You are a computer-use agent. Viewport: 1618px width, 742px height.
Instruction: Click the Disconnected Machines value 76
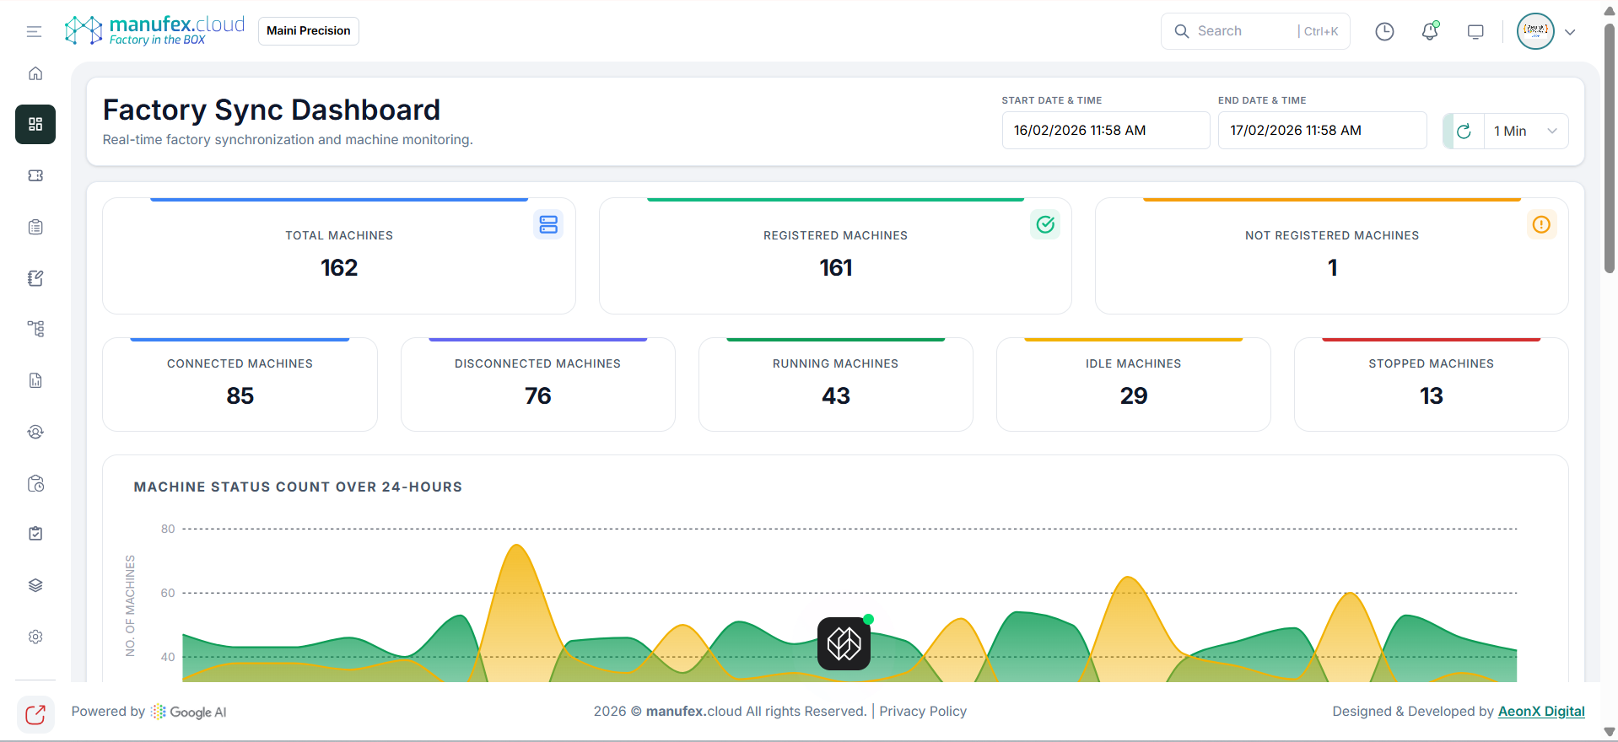tap(538, 395)
